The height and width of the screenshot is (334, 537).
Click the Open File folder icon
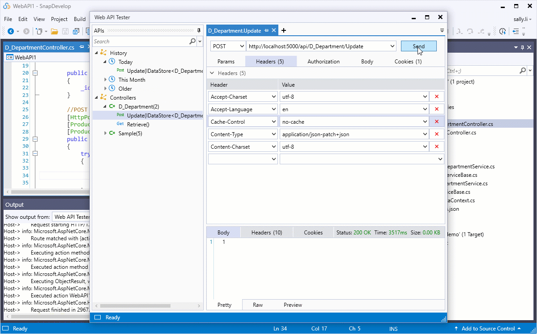(55, 31)
